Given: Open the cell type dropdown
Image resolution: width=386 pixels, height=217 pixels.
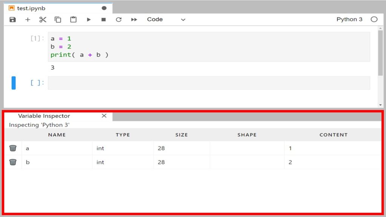Looking at the screenshot, I should click(183, 19).
